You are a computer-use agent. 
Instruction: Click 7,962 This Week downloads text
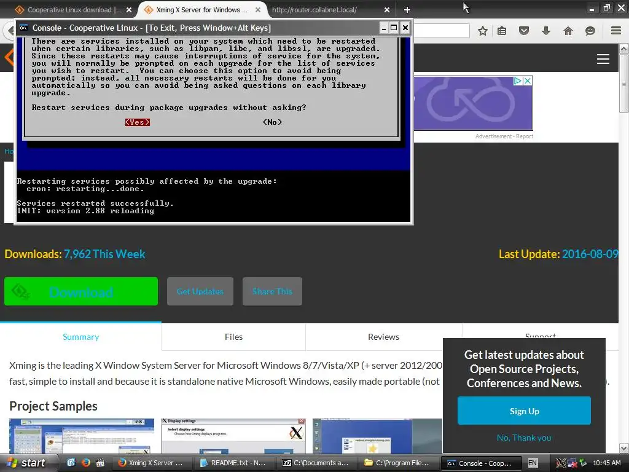(104, 254)
